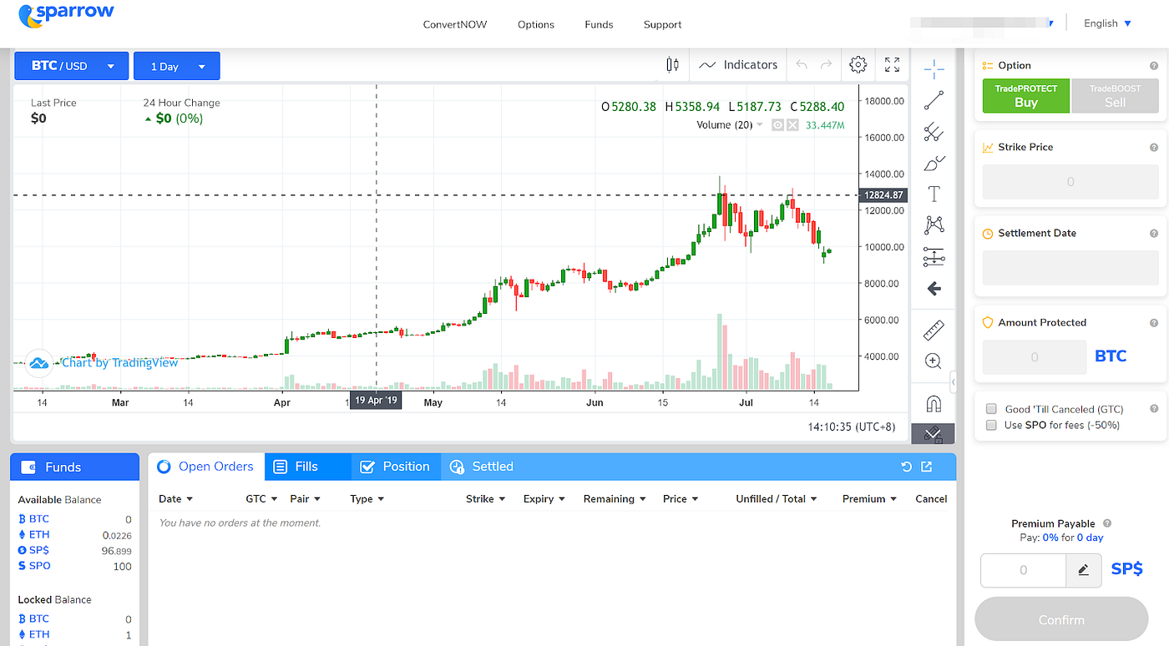Viewport: 1169px width, 646px height.
Task: Click the undo arrow in chart toolbar
Action: tap(802, 64)
